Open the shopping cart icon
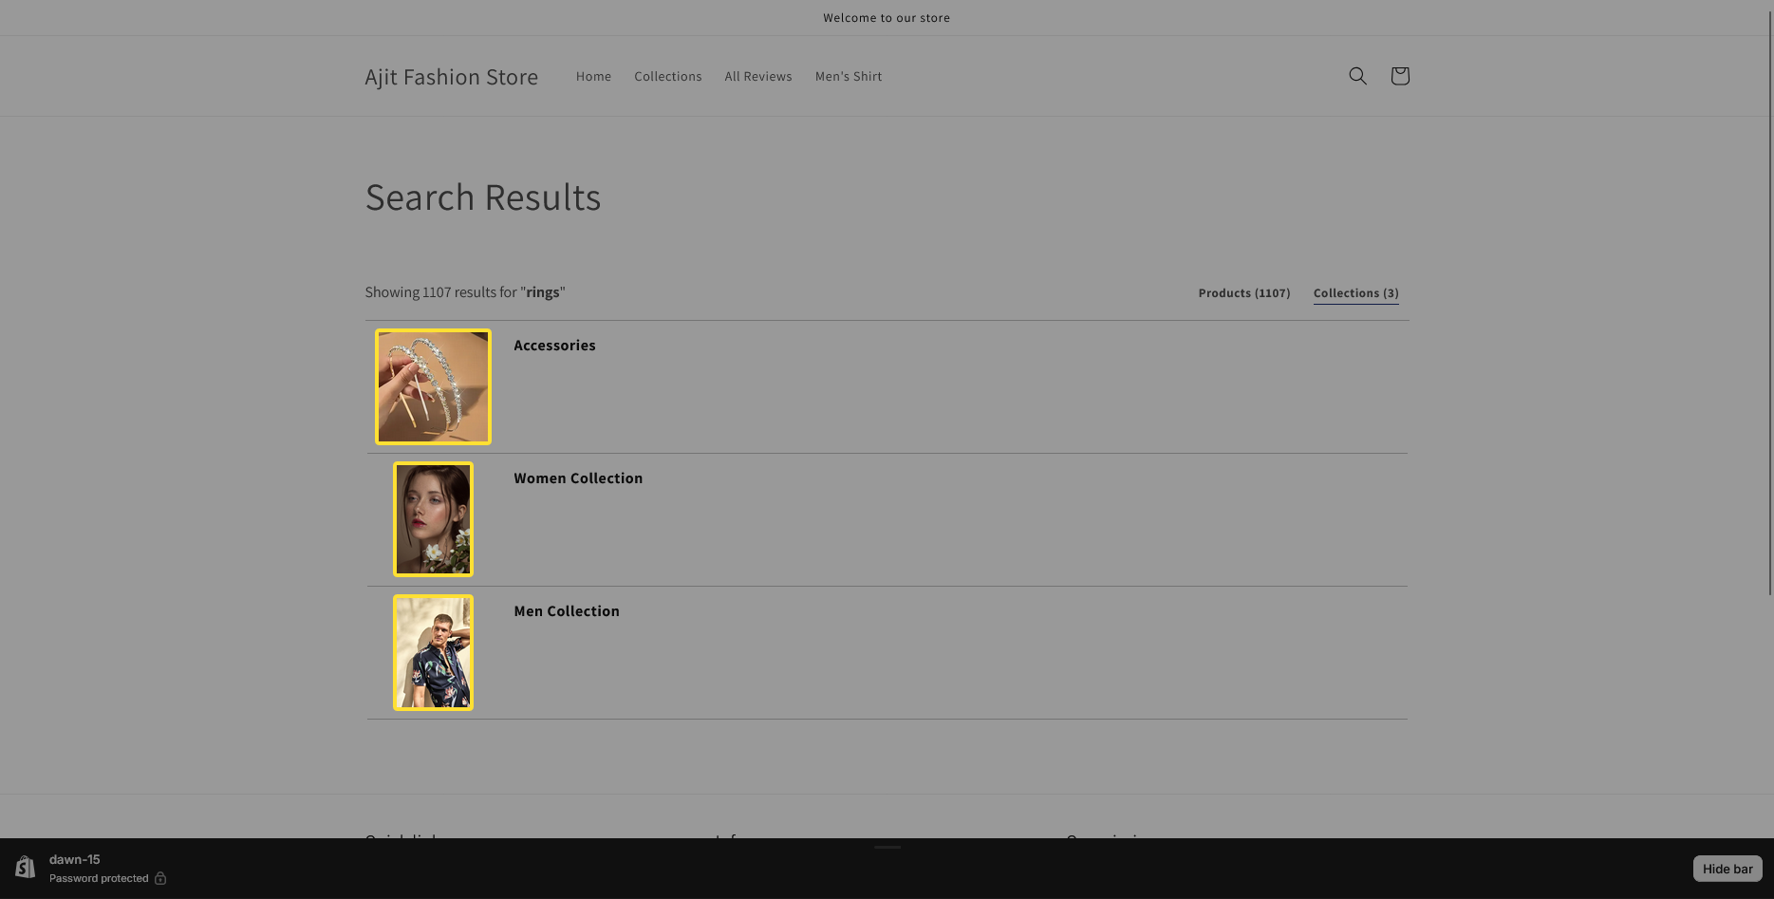The image size is (1774, 899). pyautogui.click(x=1399, y=76)
